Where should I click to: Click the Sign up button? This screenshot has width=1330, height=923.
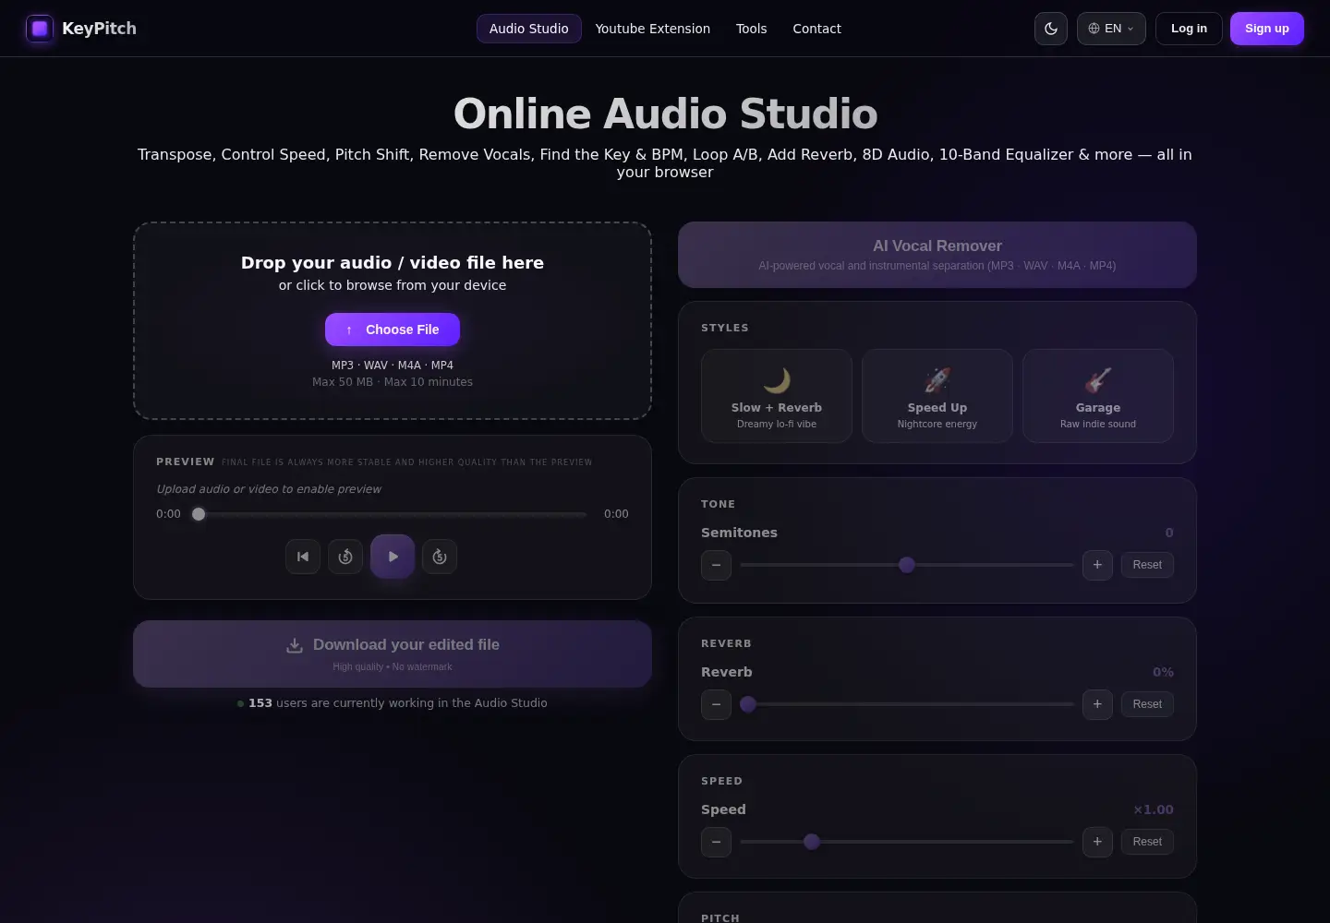(1267, 29)
